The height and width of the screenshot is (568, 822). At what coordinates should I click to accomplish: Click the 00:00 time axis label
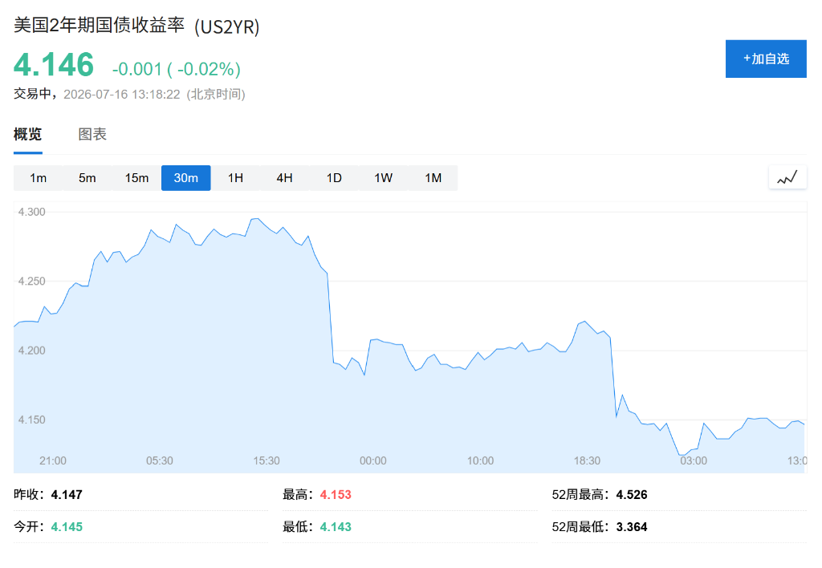tap(372, 460)
